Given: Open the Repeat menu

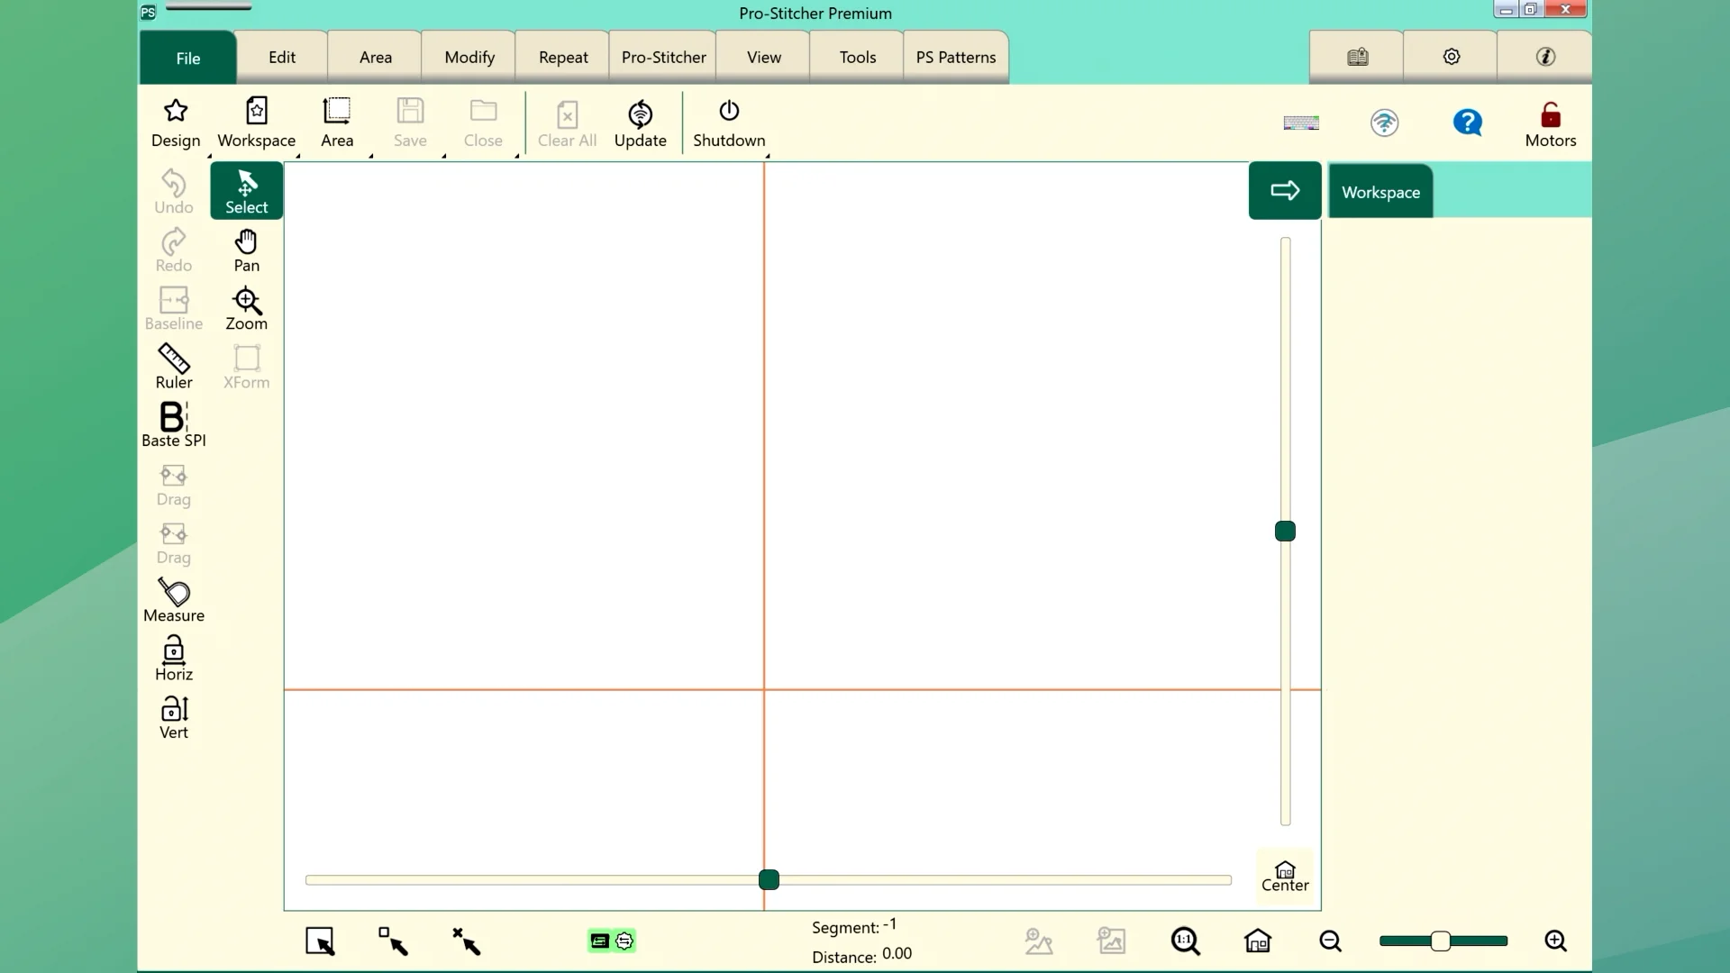Looking at the screenshot, I should (x=561, y=56).
